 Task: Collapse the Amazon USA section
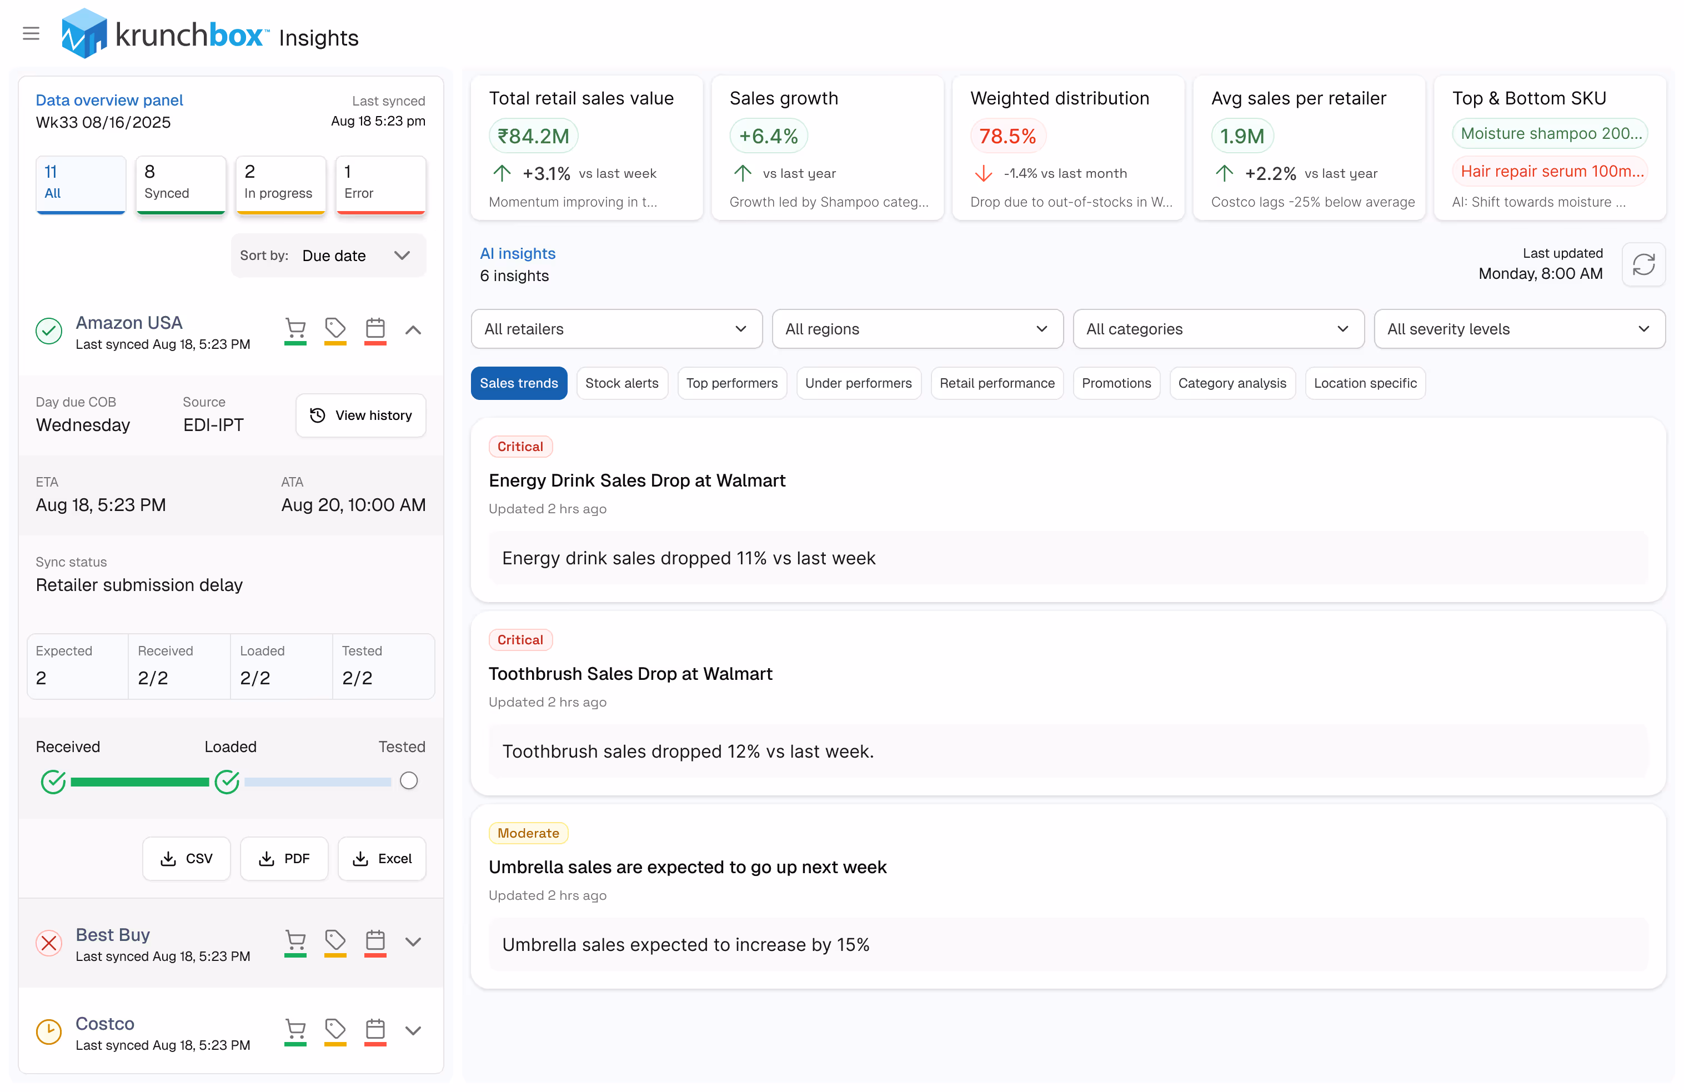pos(413,330)
